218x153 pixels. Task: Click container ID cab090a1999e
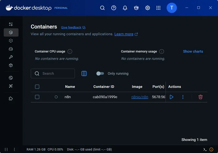[x=105, y=97]
